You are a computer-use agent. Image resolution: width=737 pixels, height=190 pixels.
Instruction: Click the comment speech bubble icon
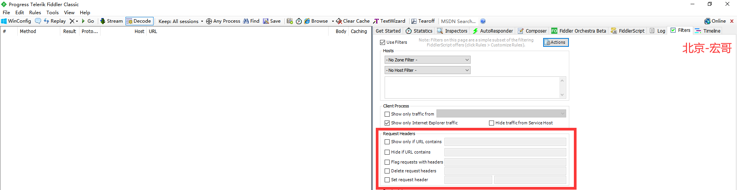(x=38, y=21)
